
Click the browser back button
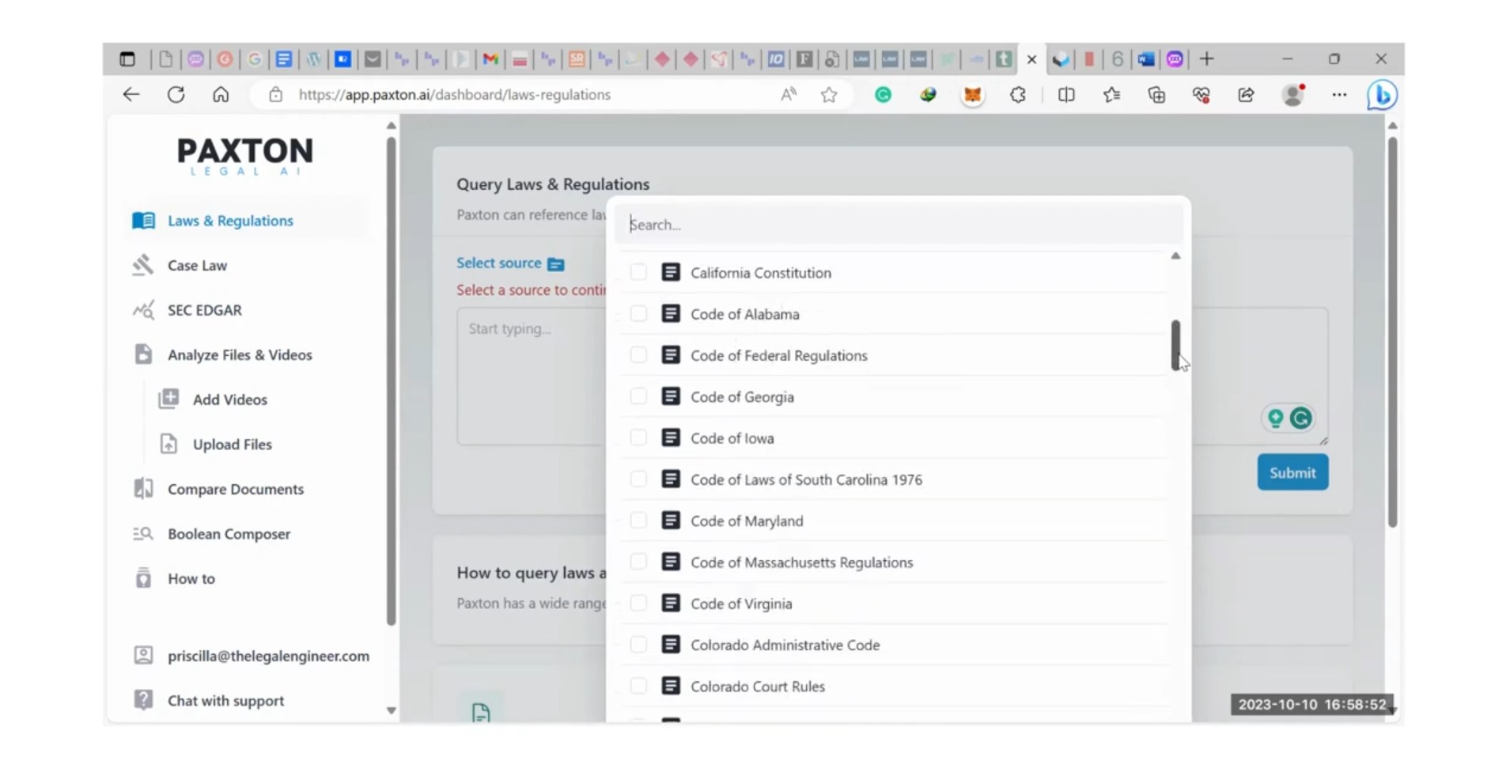(x=131, y=95)
